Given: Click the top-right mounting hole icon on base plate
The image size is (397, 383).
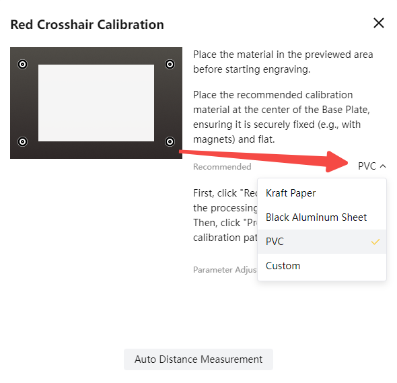Looking at the screenshot, I should tap(170, 65).
